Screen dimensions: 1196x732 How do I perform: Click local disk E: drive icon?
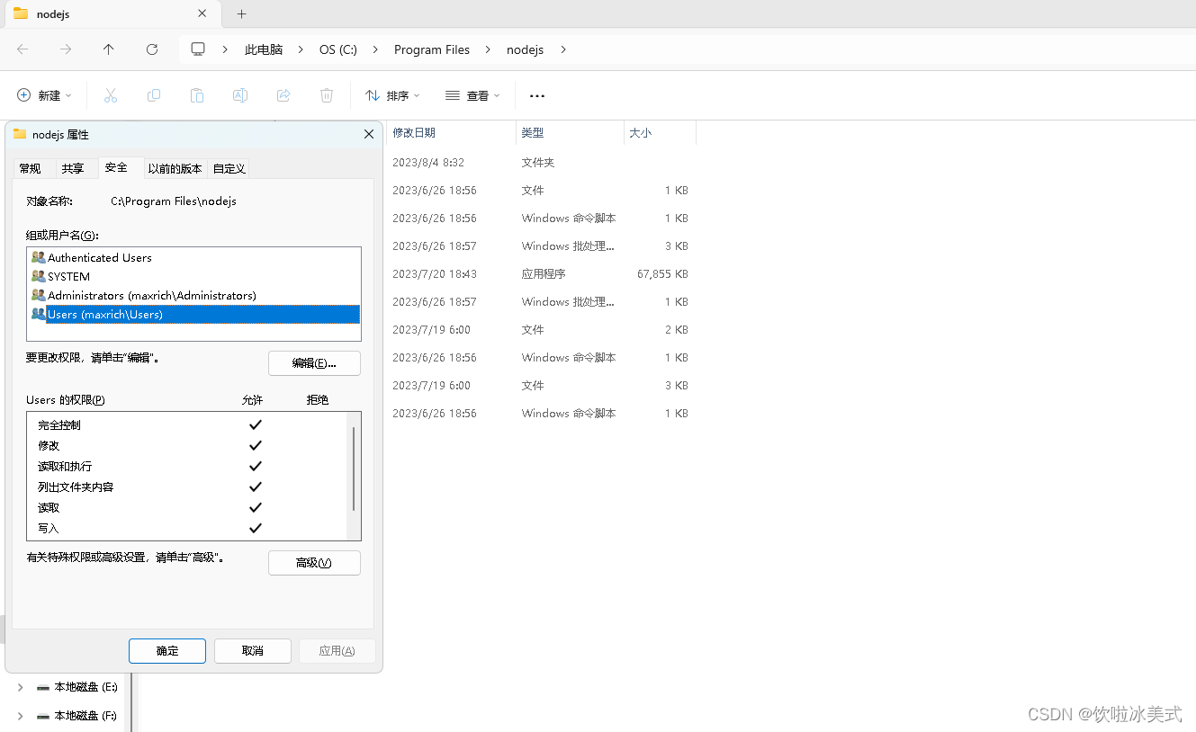pos(43,687)
